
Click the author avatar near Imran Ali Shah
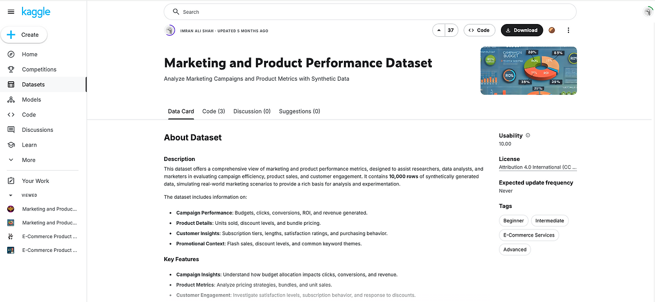[x=170, y=31]
